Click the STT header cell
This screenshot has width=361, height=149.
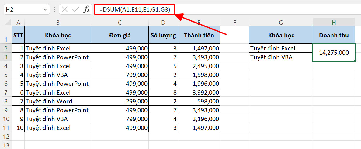click(x=18, y=35)
